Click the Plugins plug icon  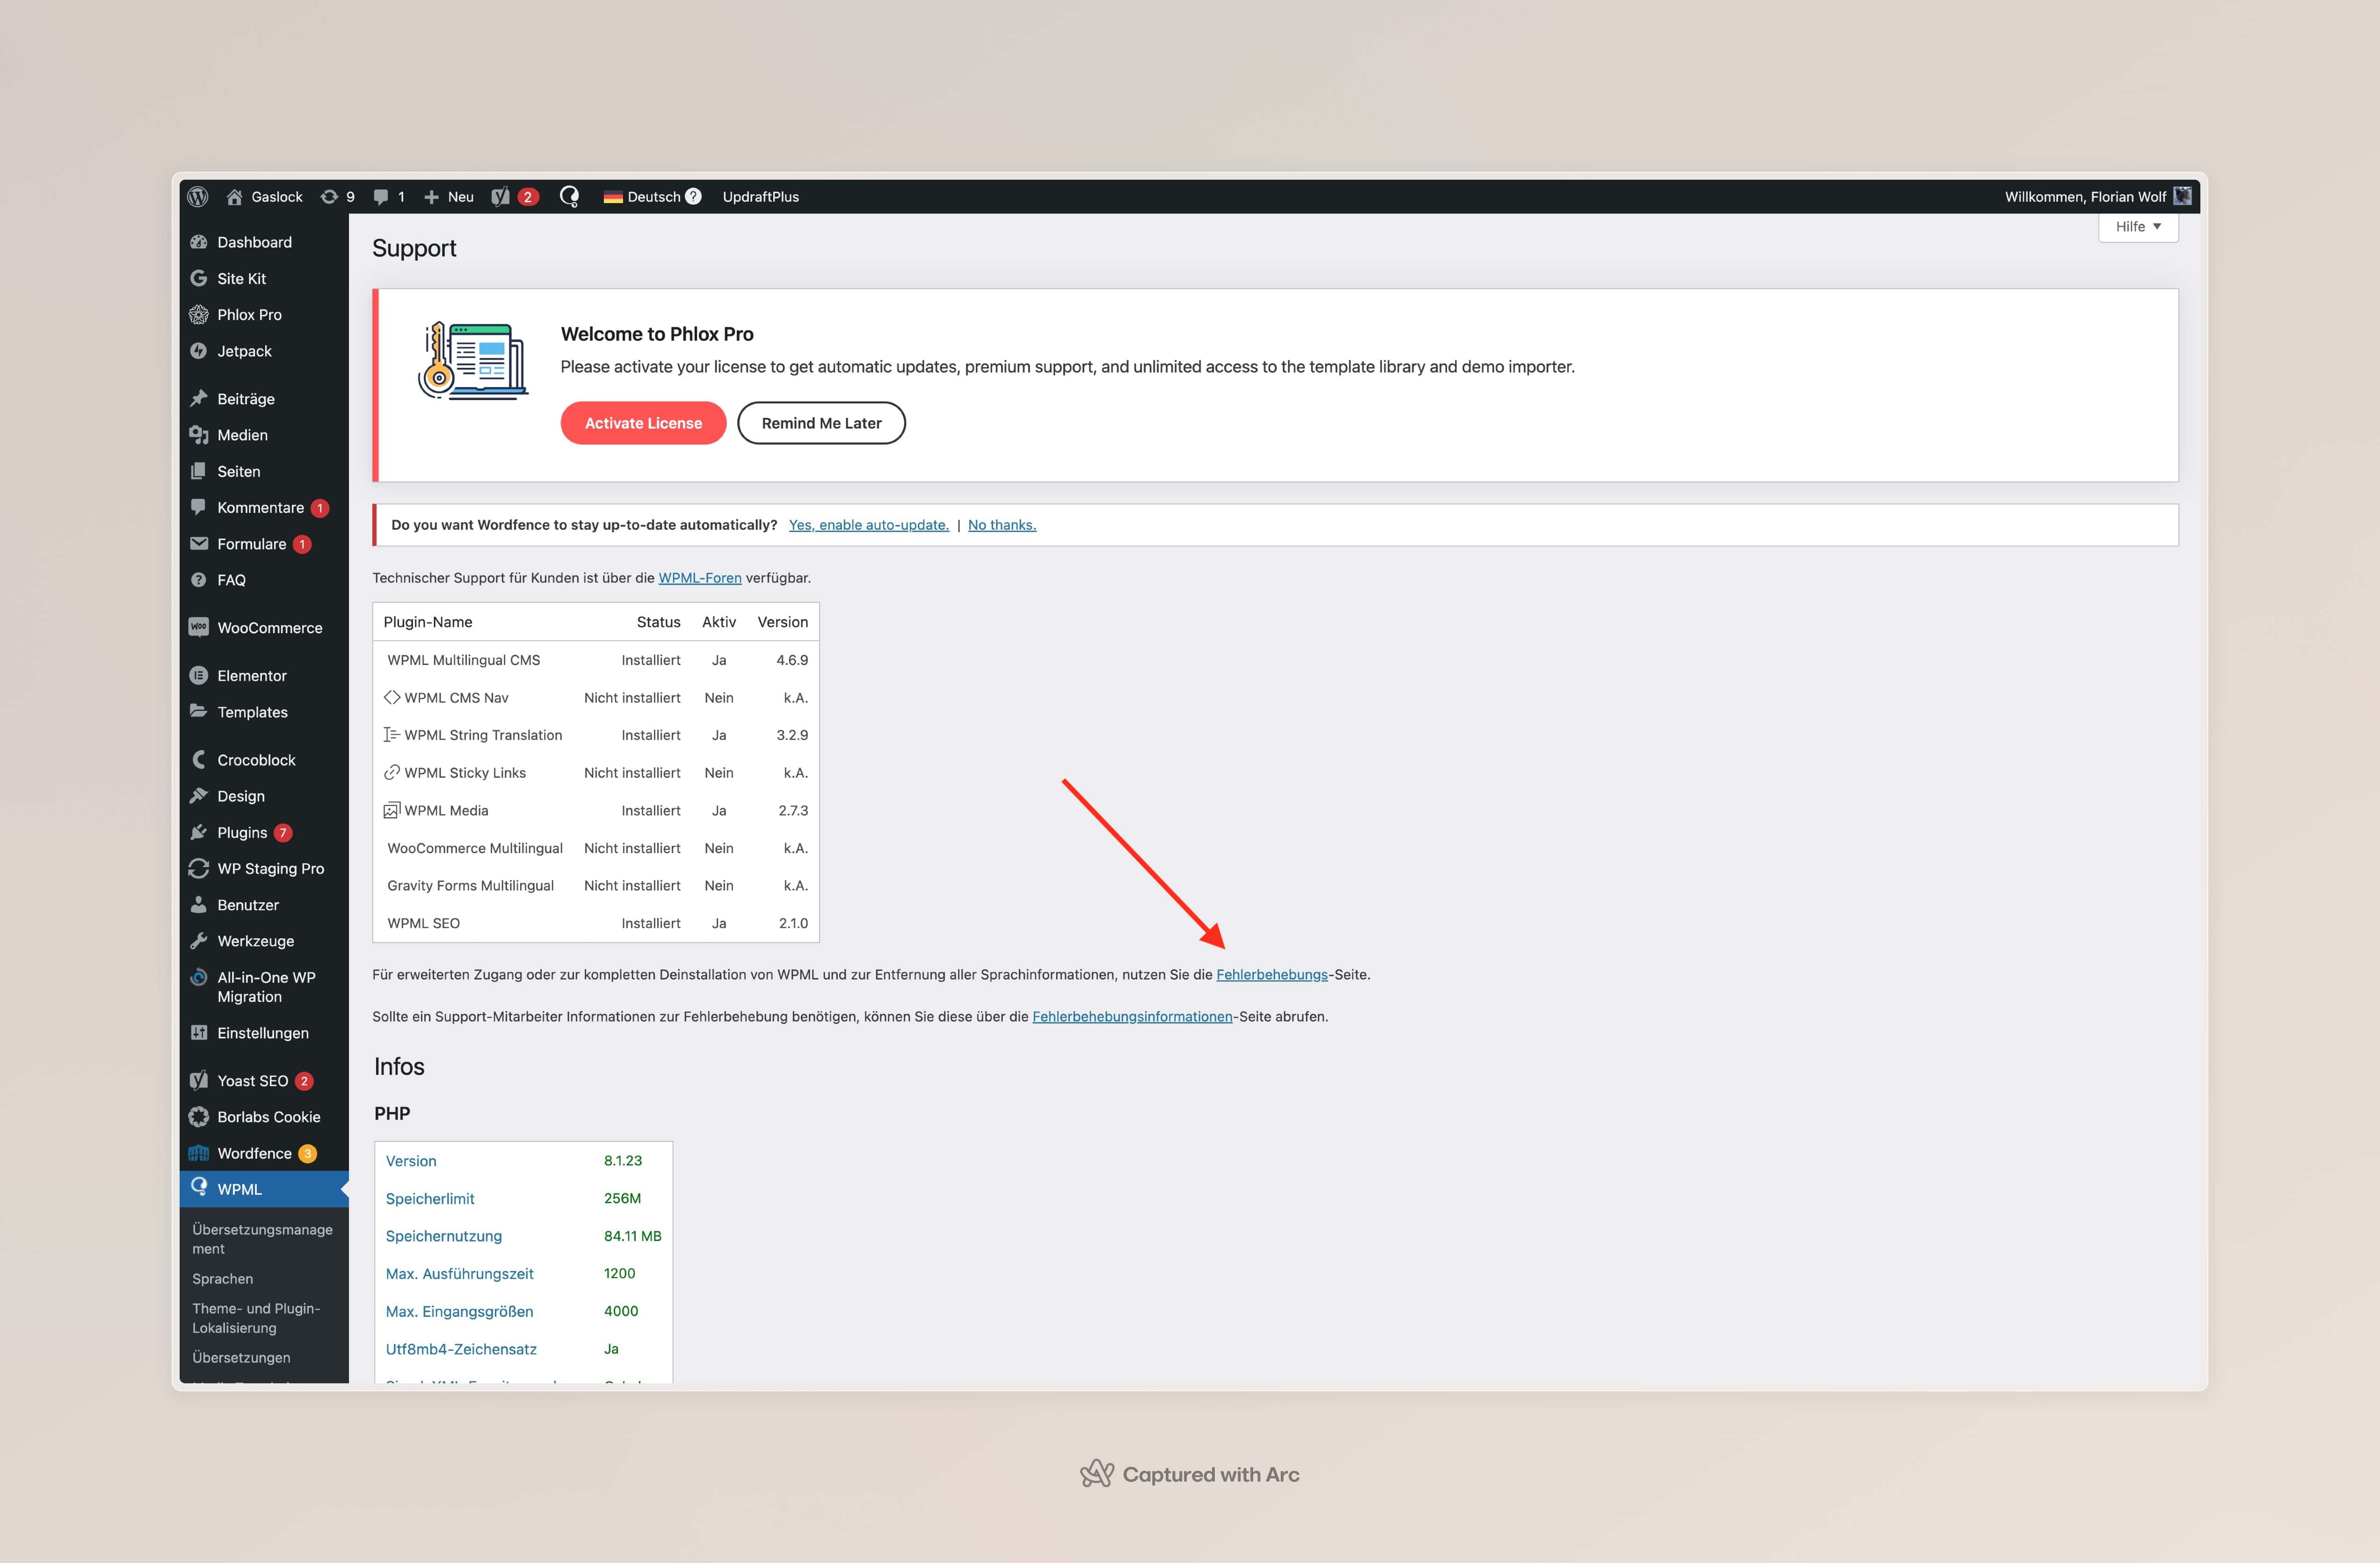[x=199, y=833]
